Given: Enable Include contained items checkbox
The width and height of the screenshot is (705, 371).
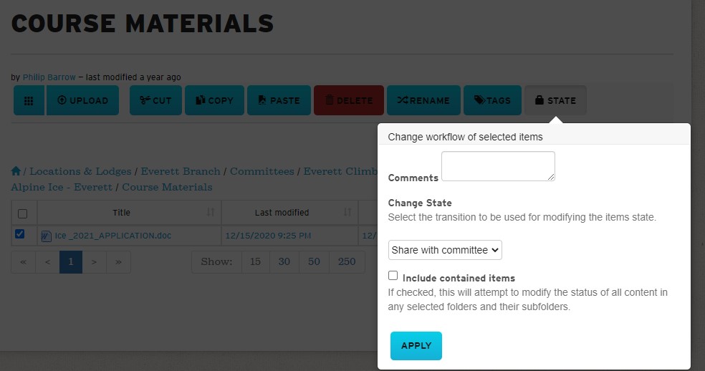Looking at the screenshot, I should [393, 276].
